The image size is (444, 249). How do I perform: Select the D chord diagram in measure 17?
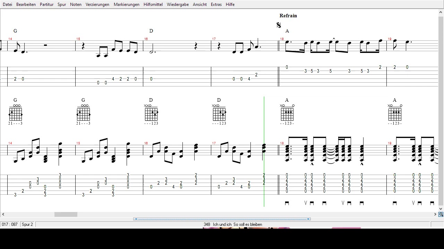(x=219, y=112)
